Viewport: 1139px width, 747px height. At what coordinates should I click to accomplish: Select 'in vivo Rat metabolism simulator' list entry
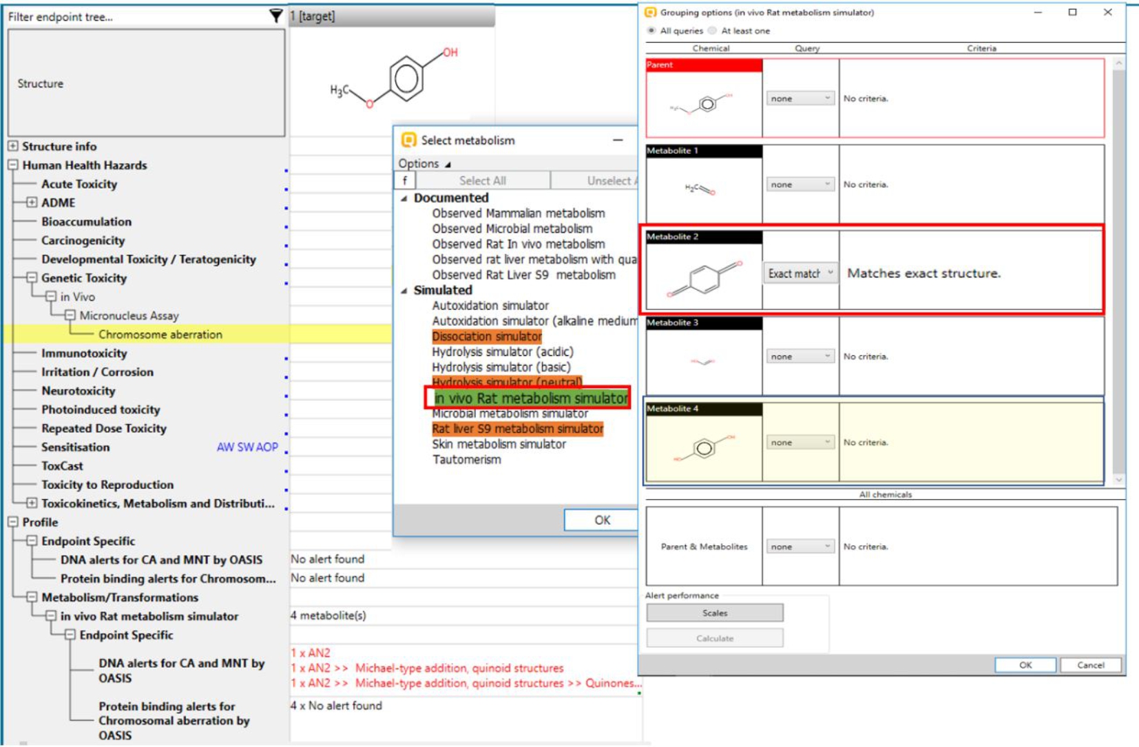(531, 398)
